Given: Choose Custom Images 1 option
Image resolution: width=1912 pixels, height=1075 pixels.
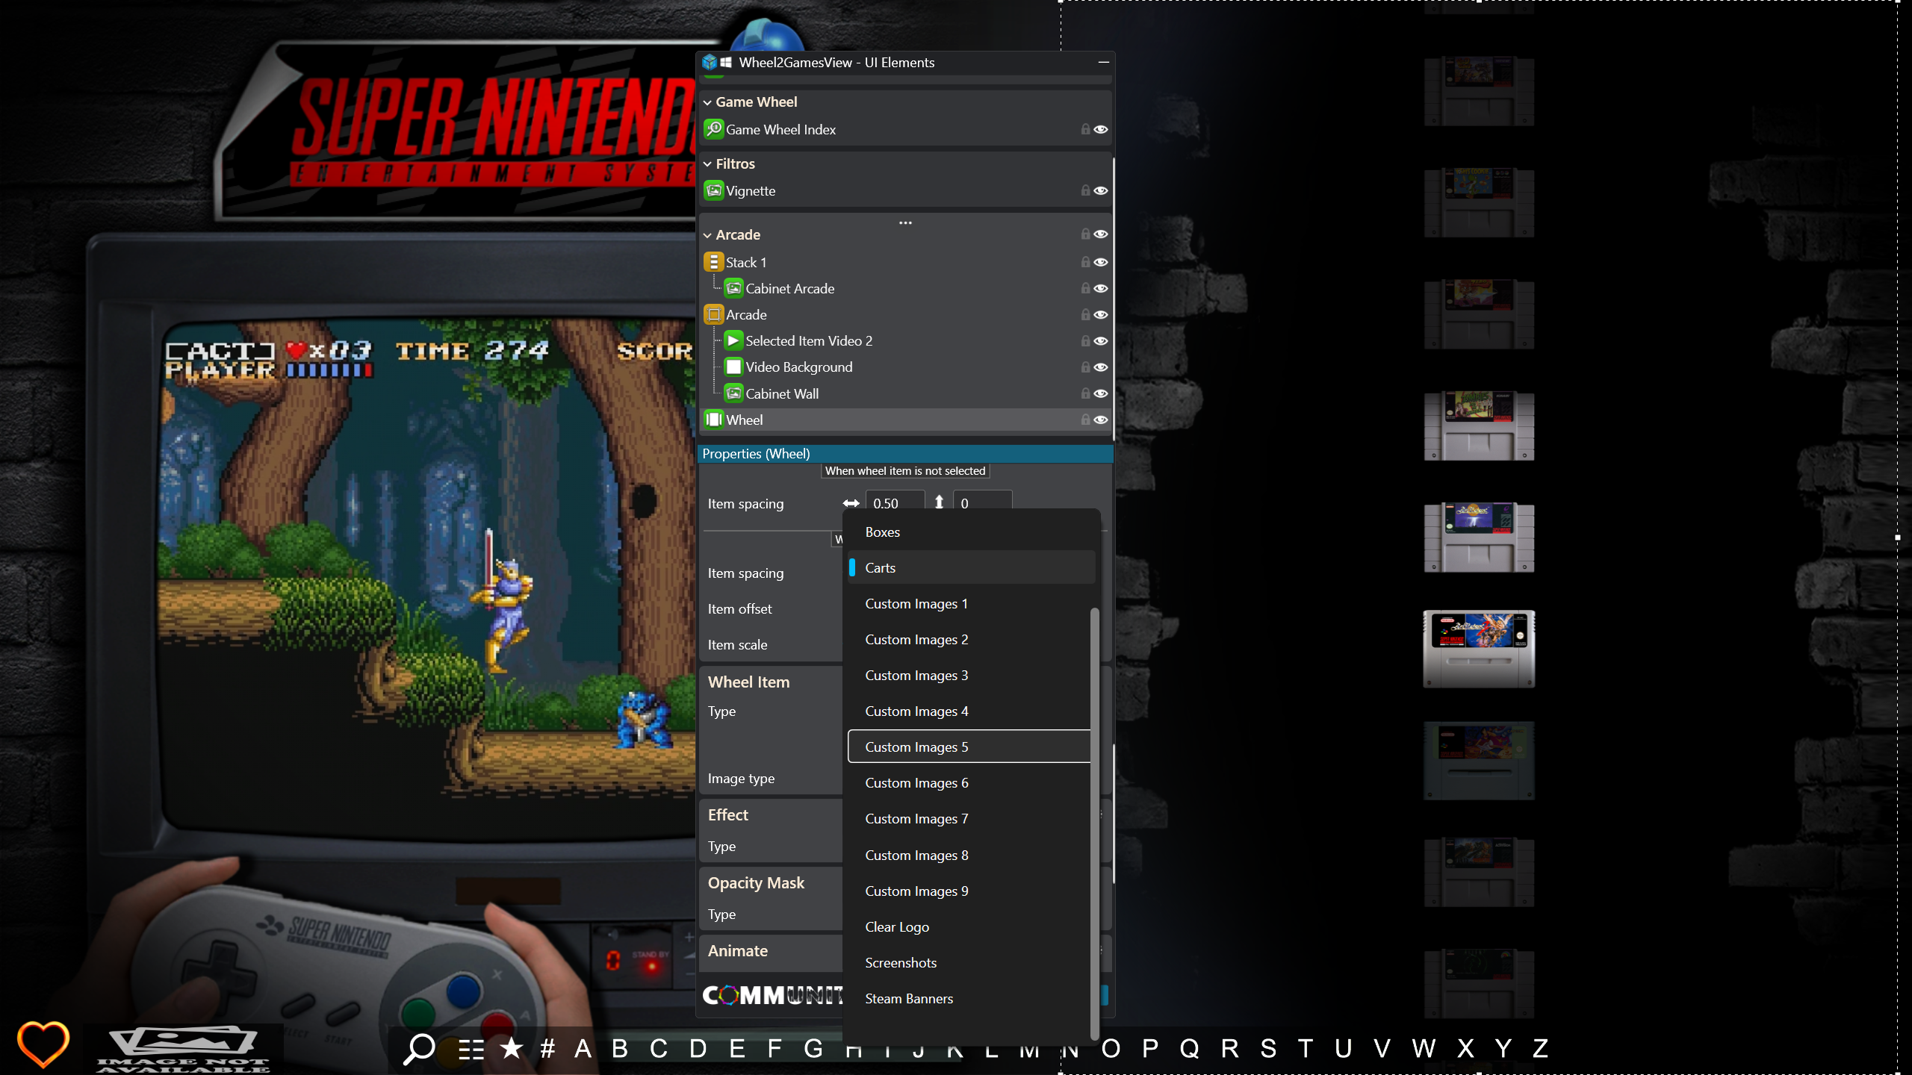Looking at the screenshot, I should point(969,603).
